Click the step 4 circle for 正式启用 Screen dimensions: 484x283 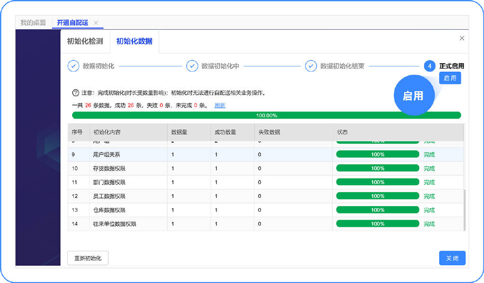(x=429, y=66)
